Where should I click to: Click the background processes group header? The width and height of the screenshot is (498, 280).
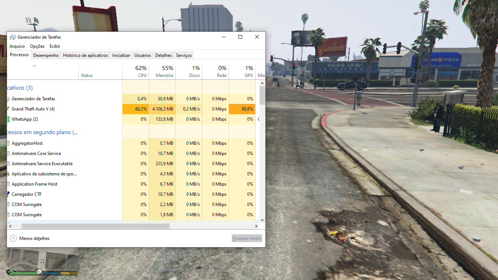42,132
